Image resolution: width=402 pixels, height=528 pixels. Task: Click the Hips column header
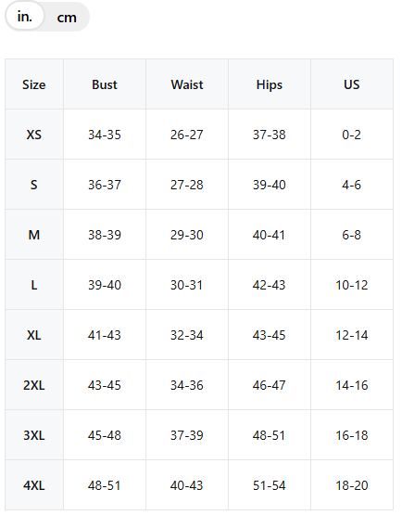point(270,84)
